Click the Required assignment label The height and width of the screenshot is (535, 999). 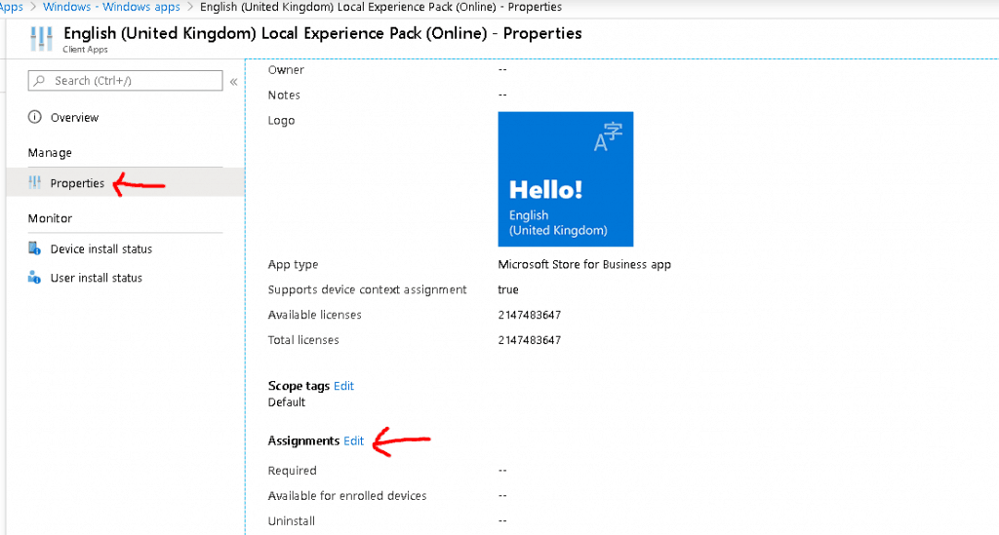coord(292,471)
